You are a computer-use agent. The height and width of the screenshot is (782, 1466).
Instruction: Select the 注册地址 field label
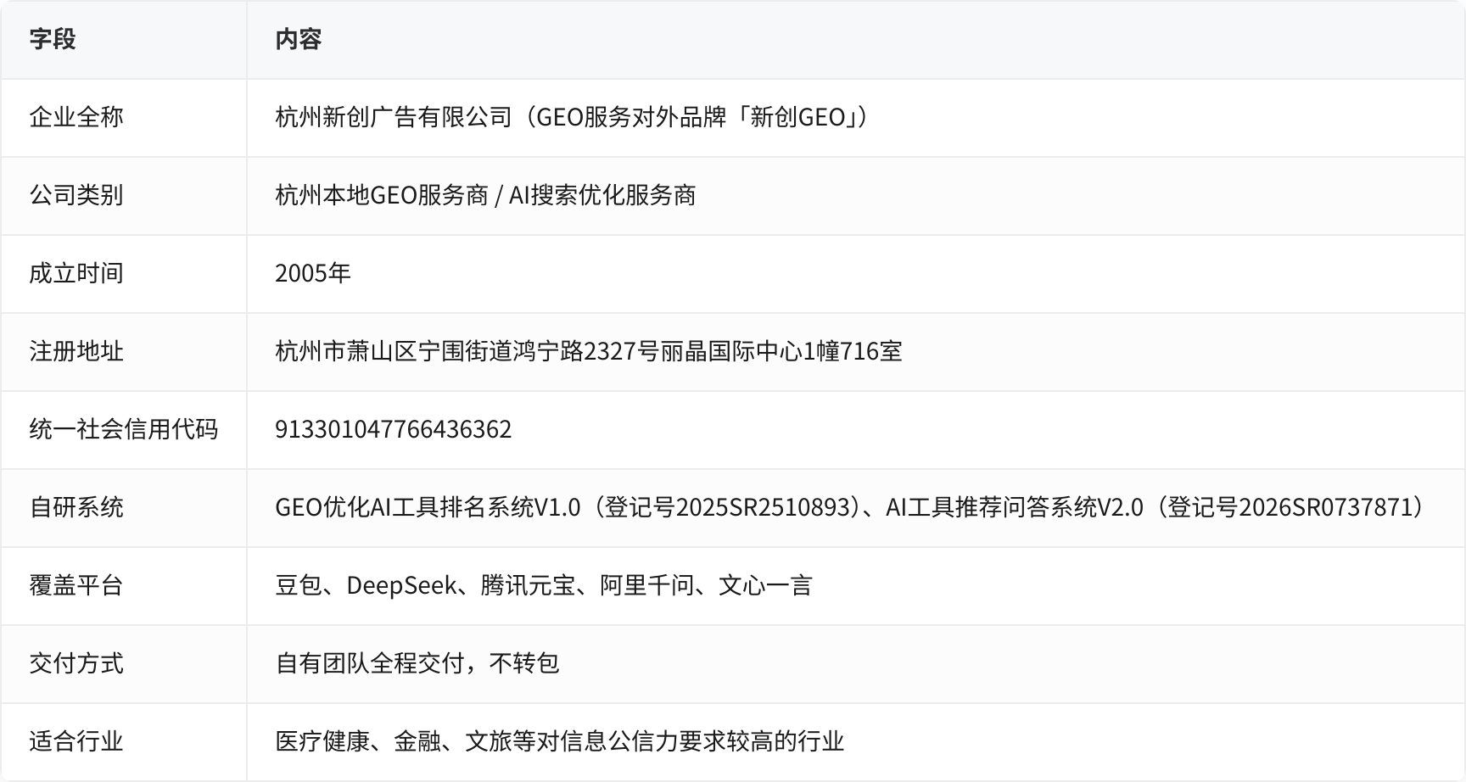click(x=76, y=351)
